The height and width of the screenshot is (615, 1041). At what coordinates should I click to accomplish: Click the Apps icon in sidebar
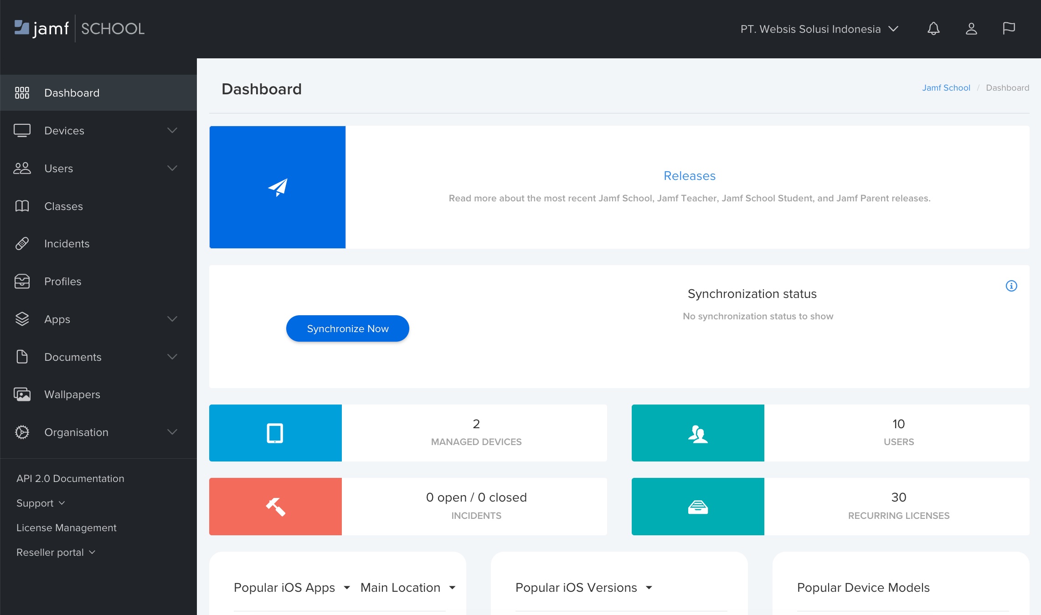(22, 318)
